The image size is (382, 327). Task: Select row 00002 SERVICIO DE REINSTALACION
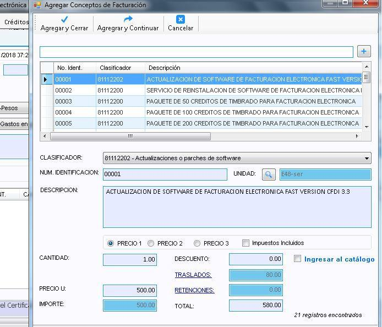pos(201,90)
